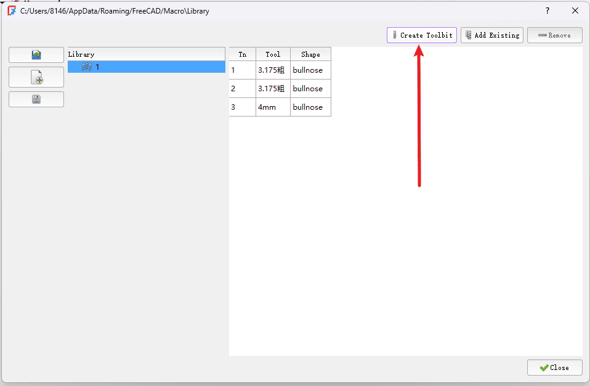This screenshot has width=590, height=386.
Task: Click the FreeCAD logo in the title bar
Action: coord(11,10)
